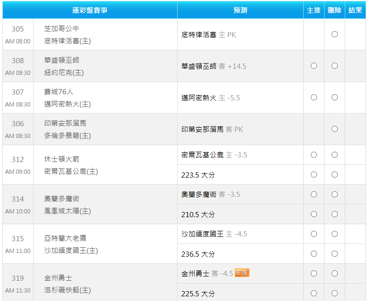Select delete radio for 236.5 大分

334,253
